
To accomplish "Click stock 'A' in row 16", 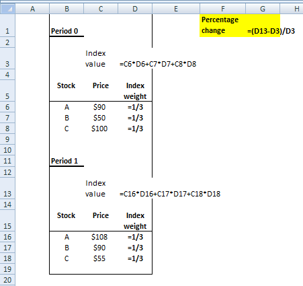I will click(67, 237).
